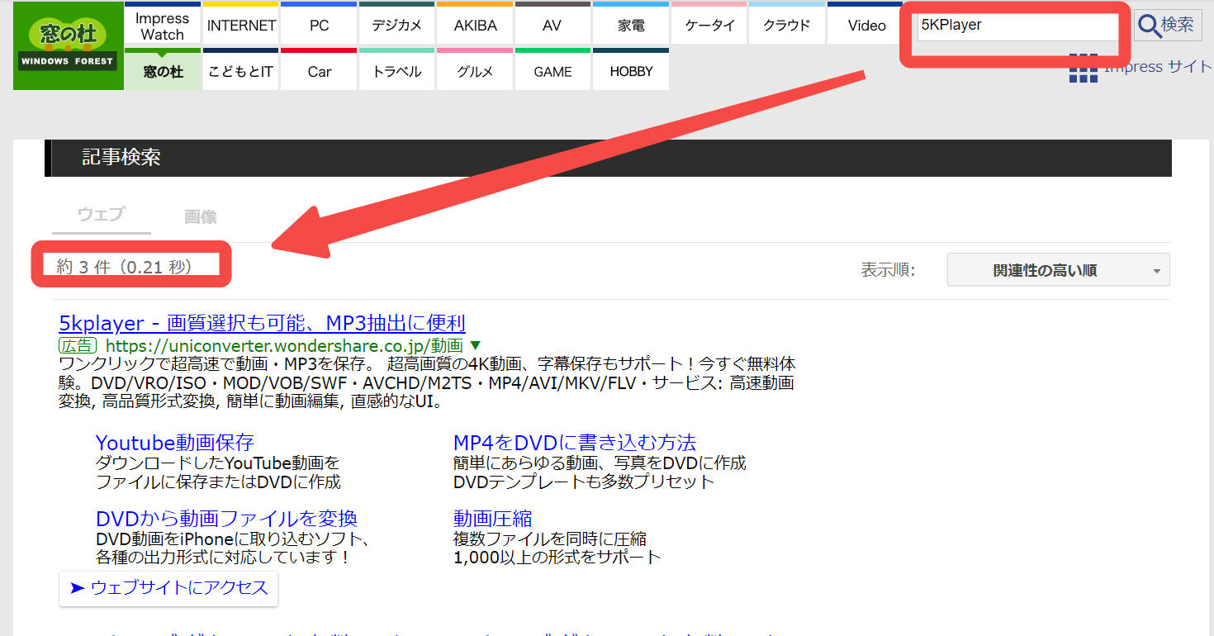
Task: Click the uniconverter.wondershare.co.jp URL
Action: [284, 345]
